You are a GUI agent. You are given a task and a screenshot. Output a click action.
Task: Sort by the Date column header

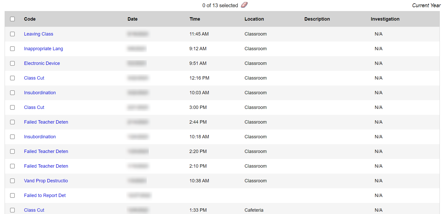pos(132,19)
